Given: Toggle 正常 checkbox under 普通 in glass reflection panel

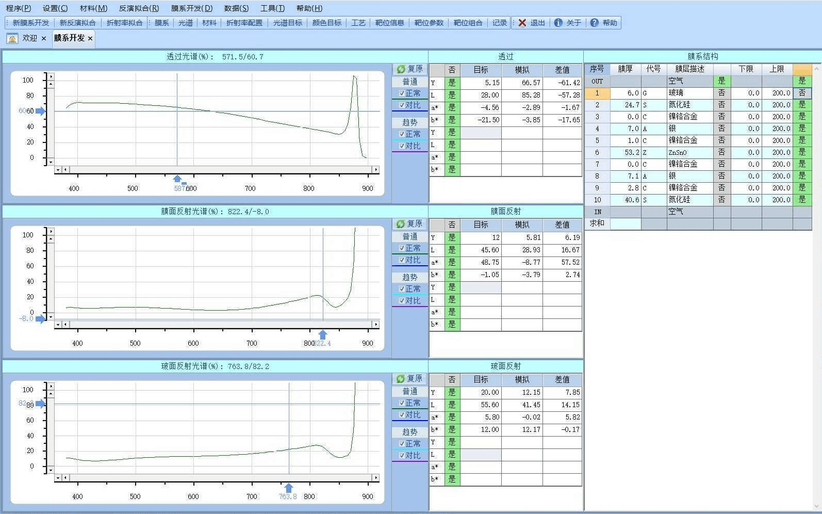Looking at the screenshot, I should pos(402,403).
